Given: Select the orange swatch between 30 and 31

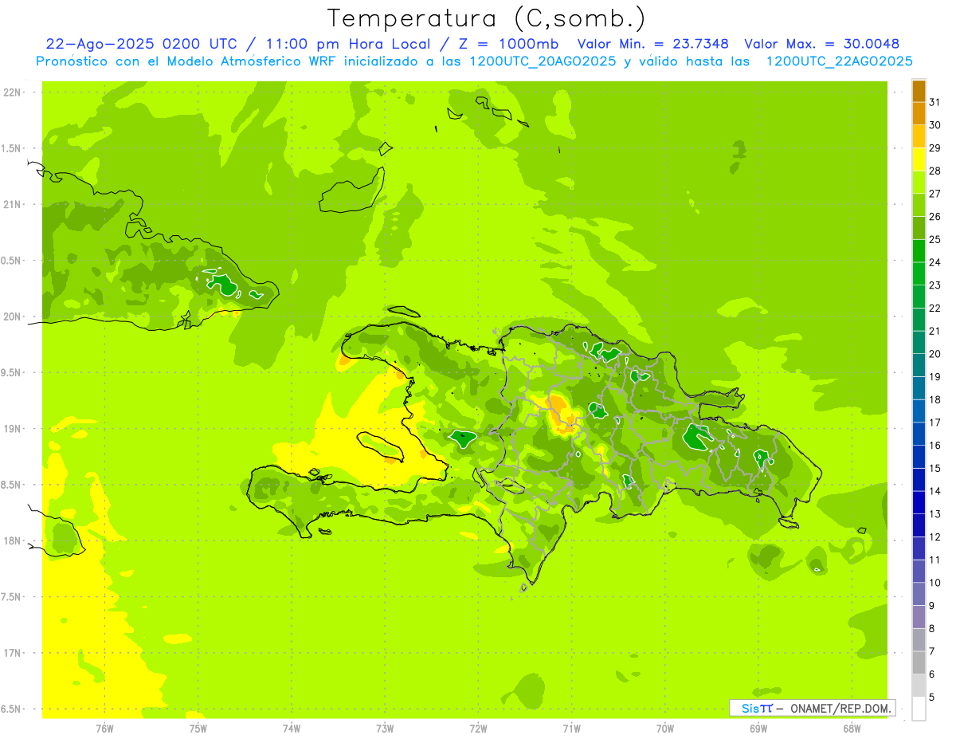Looking at the screenshot, I should (919, 114).
